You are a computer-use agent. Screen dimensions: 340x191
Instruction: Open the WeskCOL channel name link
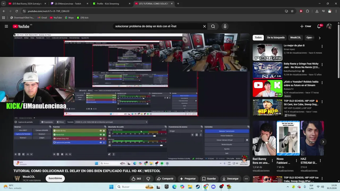(x=29, y=177)
